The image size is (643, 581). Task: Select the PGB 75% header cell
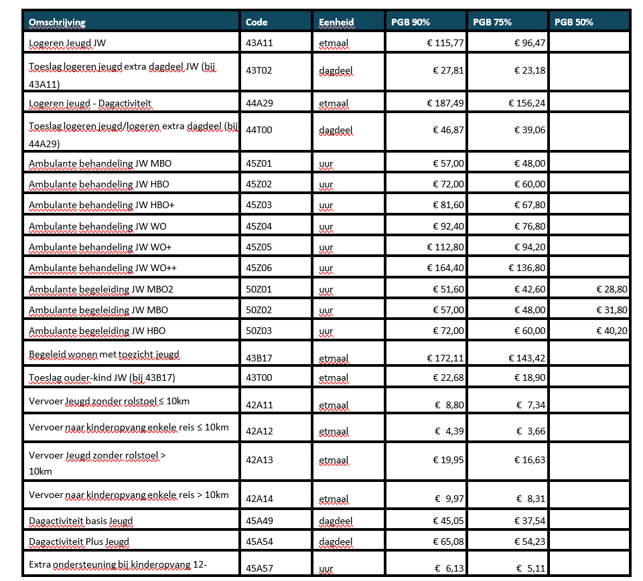[x=492, y=22]
